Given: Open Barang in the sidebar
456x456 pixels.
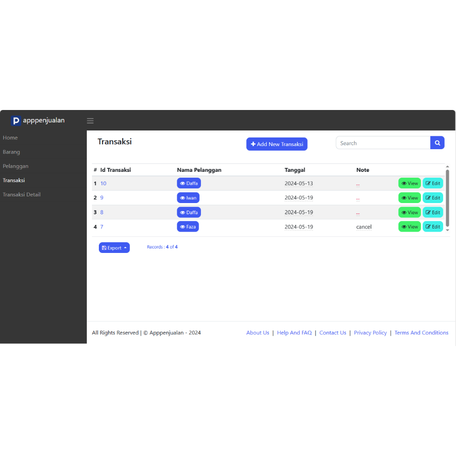Looking at the screenshot, I should 12,152.
